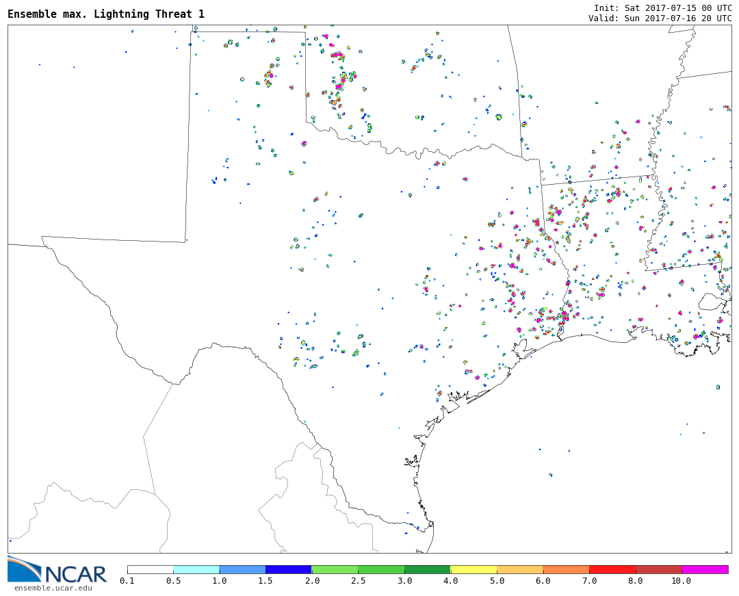This screenshot has width=739, height=596.
Task: Pick the dark green 3.0–4.0 colorbar segment
Action: click(428, 569)
